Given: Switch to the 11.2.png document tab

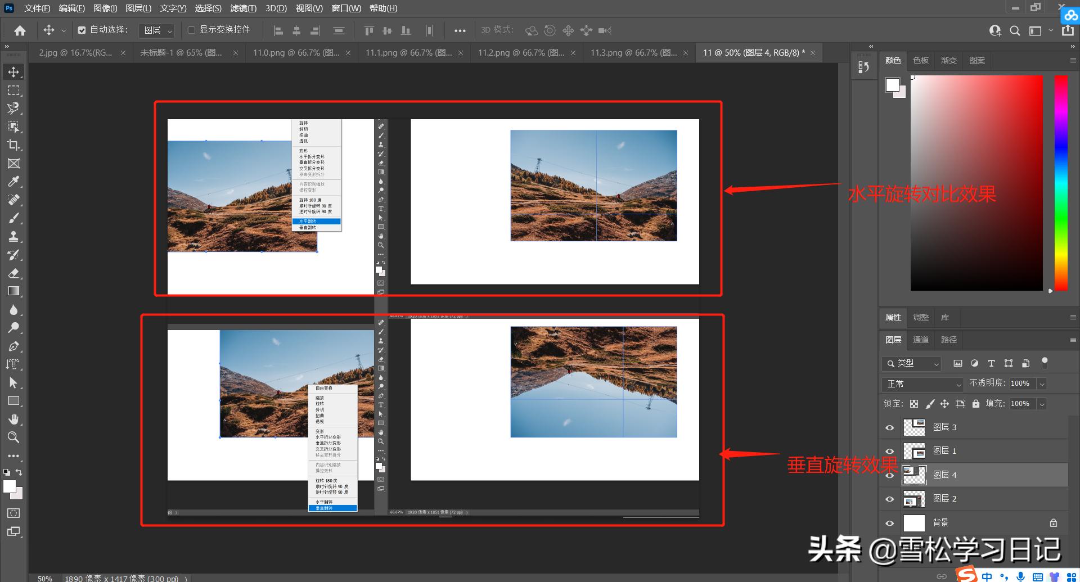Looking at the screenshot, I should 521,53.
